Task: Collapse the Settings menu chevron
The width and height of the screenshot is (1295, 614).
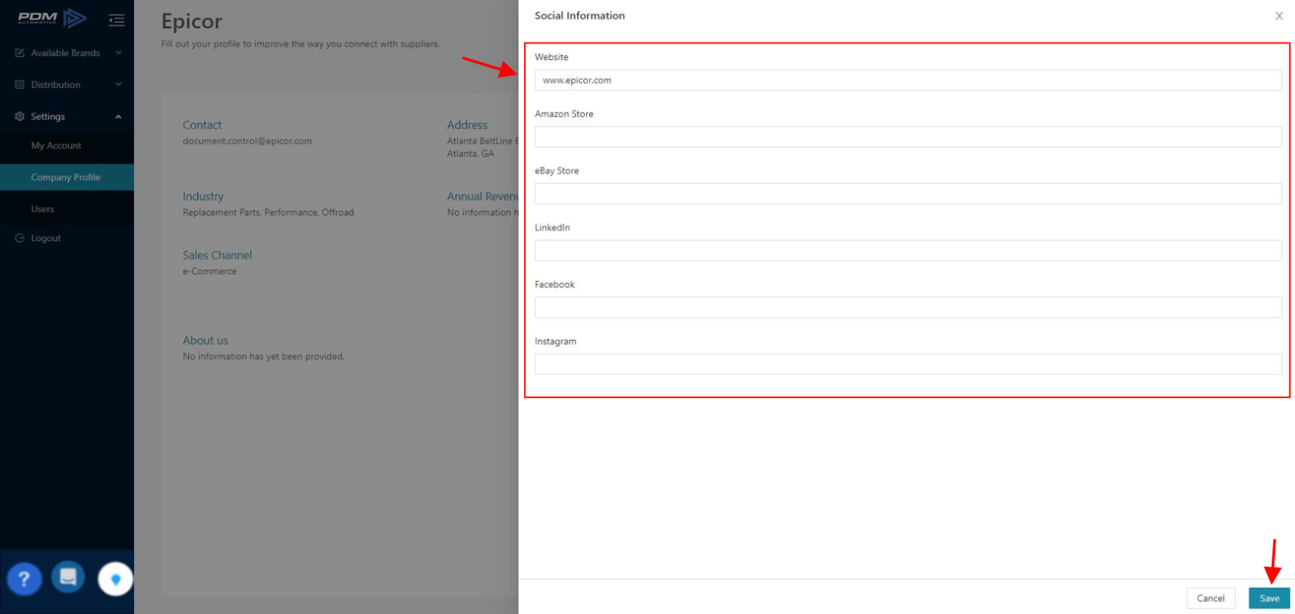Action: [x=118, y=117]
